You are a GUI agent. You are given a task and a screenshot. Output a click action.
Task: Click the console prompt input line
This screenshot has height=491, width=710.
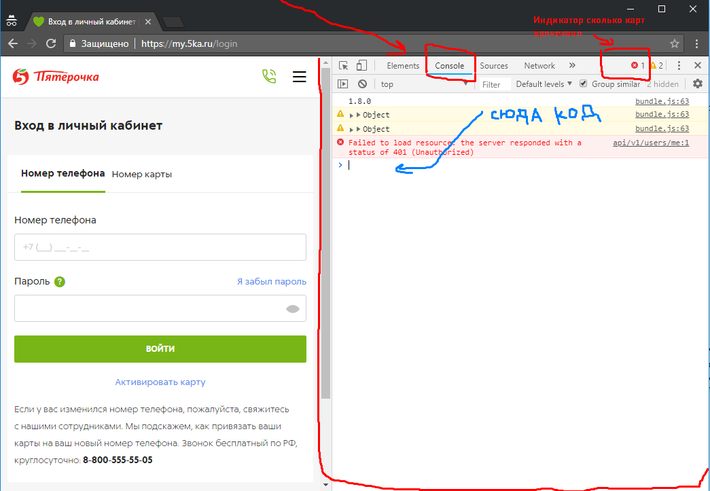coord(520,165)
